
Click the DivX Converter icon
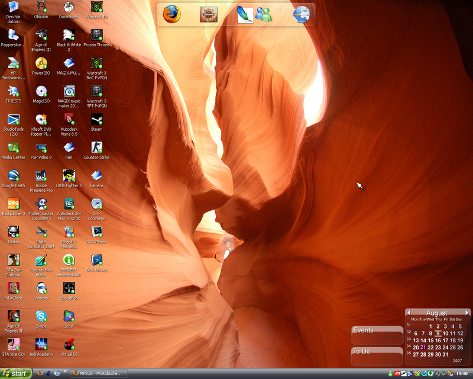96,204
